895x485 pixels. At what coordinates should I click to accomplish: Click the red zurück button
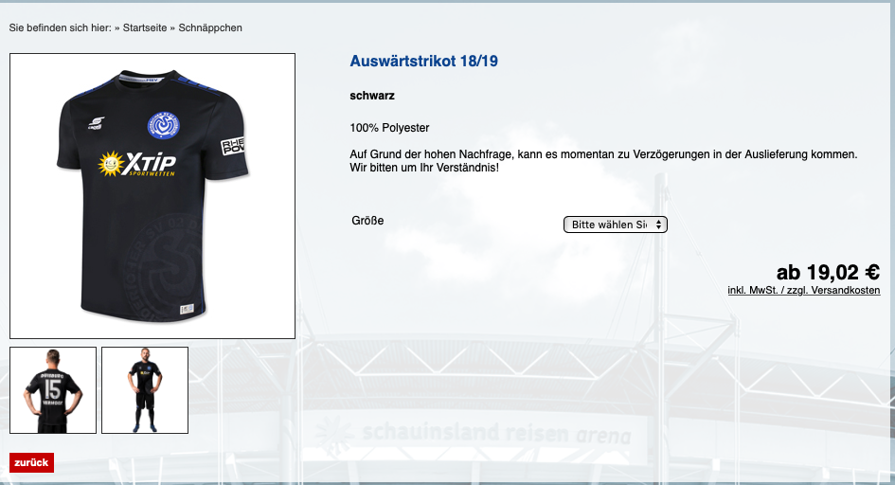tap(31, 463)
